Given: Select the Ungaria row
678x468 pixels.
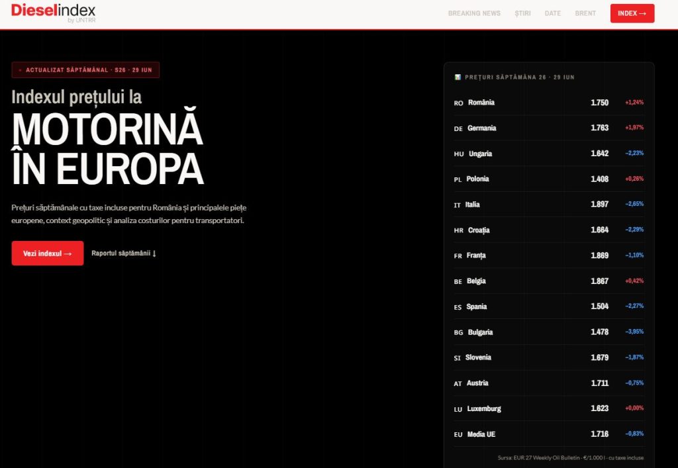Looking at the screenshot, I should point(549,154).
